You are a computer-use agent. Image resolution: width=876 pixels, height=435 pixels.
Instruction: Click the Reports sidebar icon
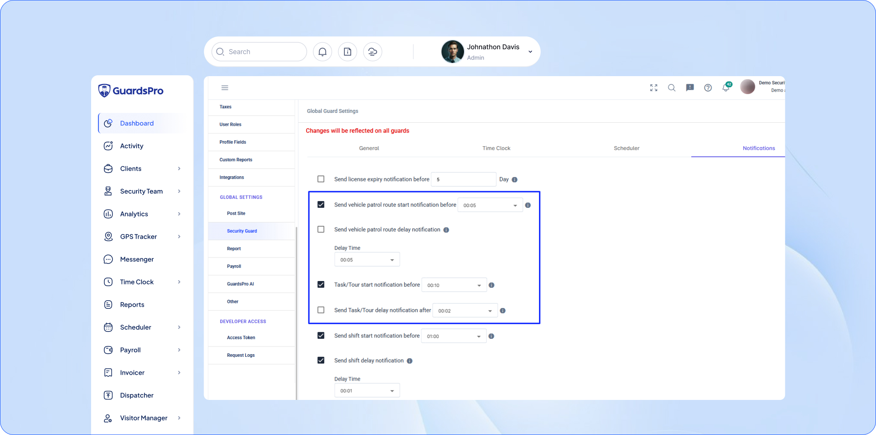point(108,305)
